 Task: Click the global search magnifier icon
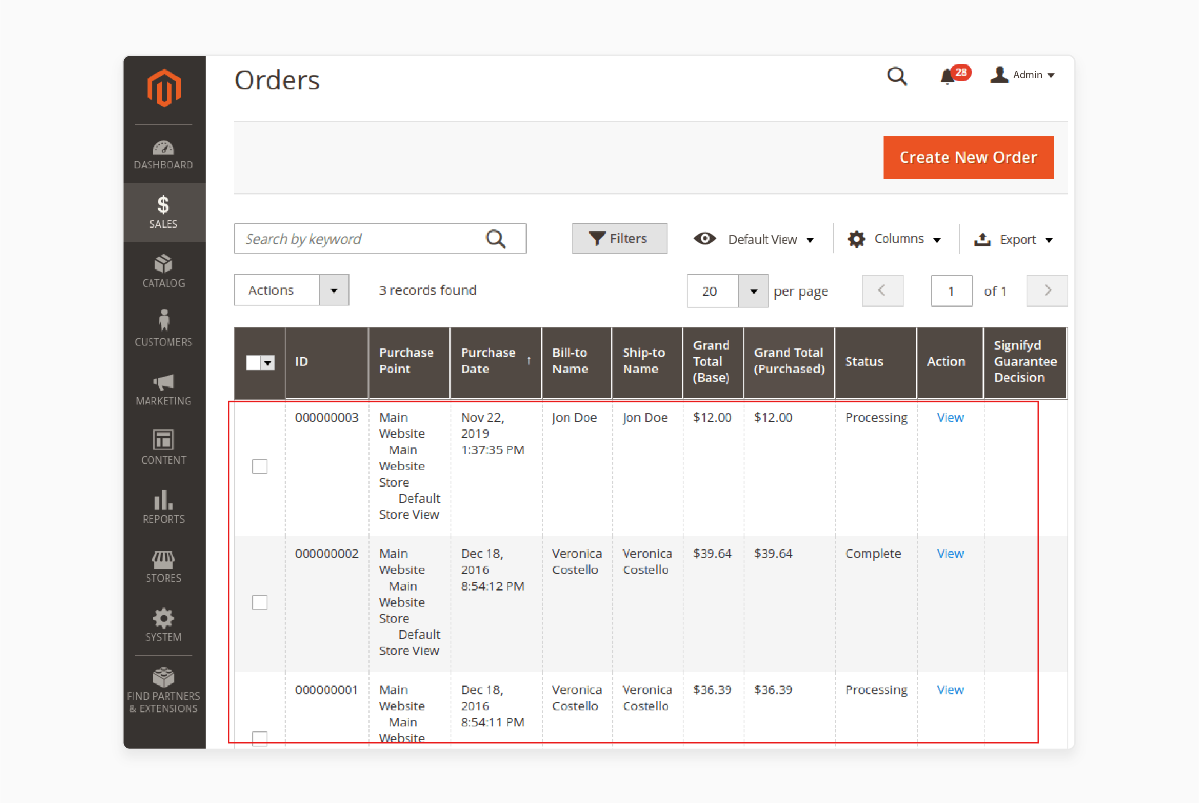(x=897, y=77)
